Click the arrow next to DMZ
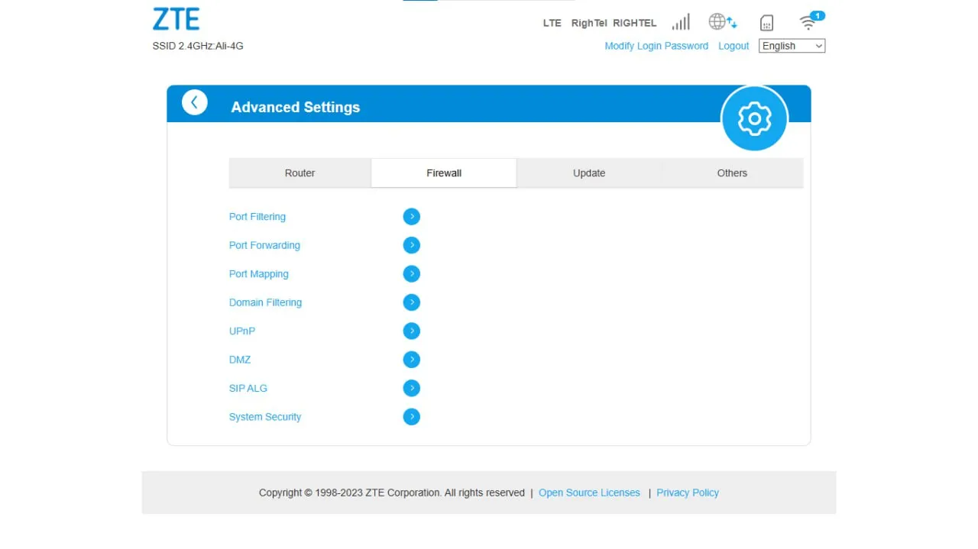Screen dimensions: 978x549 pyautogui.click(x=411, y=360)
